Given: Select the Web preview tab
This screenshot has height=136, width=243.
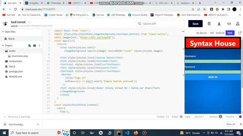Looking at the screenshot, I should (230, 33).
